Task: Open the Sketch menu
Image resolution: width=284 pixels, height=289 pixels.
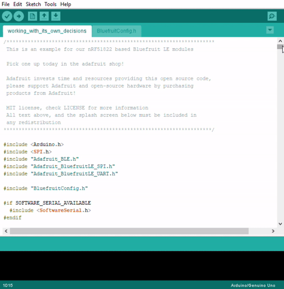Action: pos(33,4)
